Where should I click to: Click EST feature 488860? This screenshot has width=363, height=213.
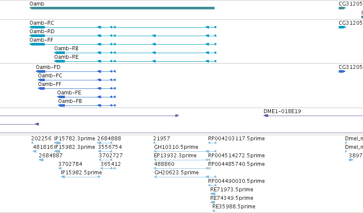click(164, 164)
